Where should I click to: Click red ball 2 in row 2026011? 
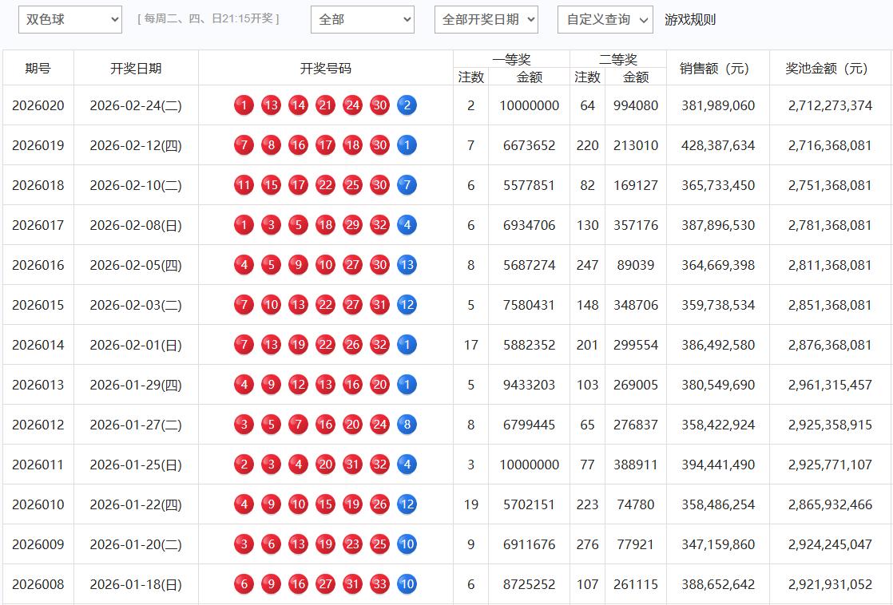pos(244,465)
